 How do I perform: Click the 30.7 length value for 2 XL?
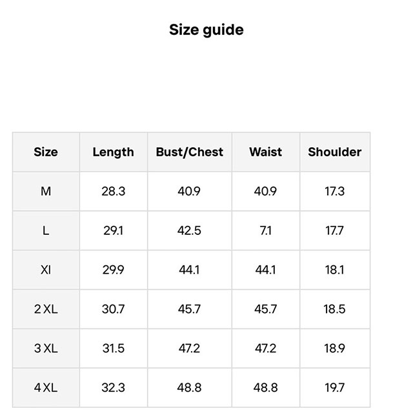113,309
